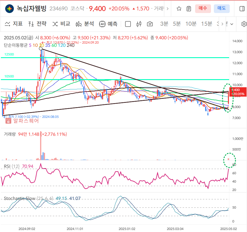The width and height of the screenshot is (247, 232).
Task: Open the 분석 analysis tool
Action: 85,24
